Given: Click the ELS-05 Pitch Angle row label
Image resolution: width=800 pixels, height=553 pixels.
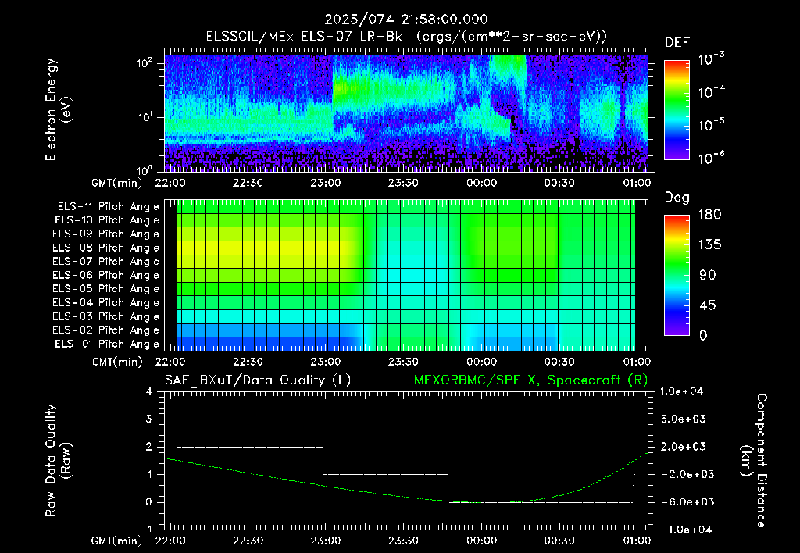Looking at the screenshot, I should (106, 289).
